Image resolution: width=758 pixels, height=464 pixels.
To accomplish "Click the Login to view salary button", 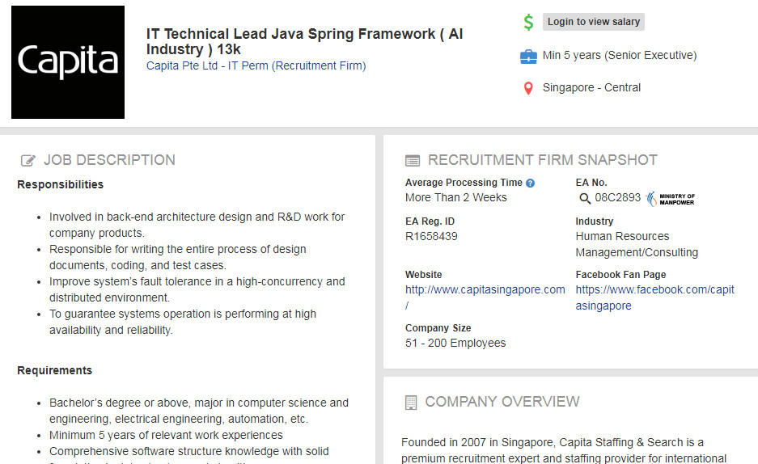I will click(x=593, y=22).
